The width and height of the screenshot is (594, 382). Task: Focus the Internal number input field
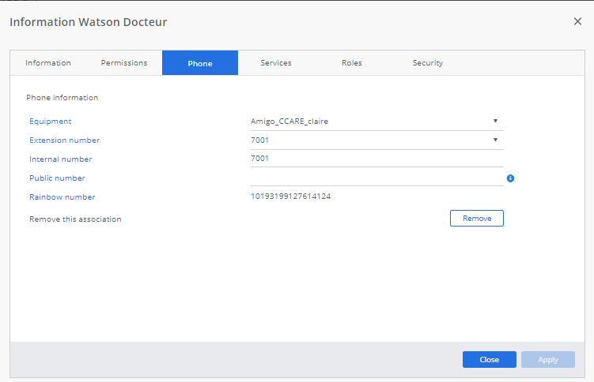point(376,159)
